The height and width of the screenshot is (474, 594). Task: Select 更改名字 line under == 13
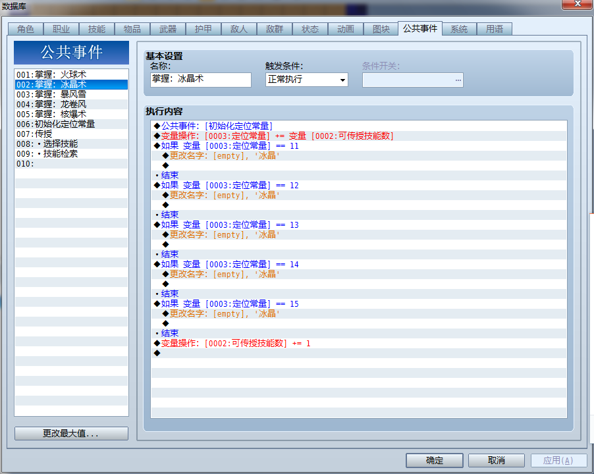pos(359,235)
